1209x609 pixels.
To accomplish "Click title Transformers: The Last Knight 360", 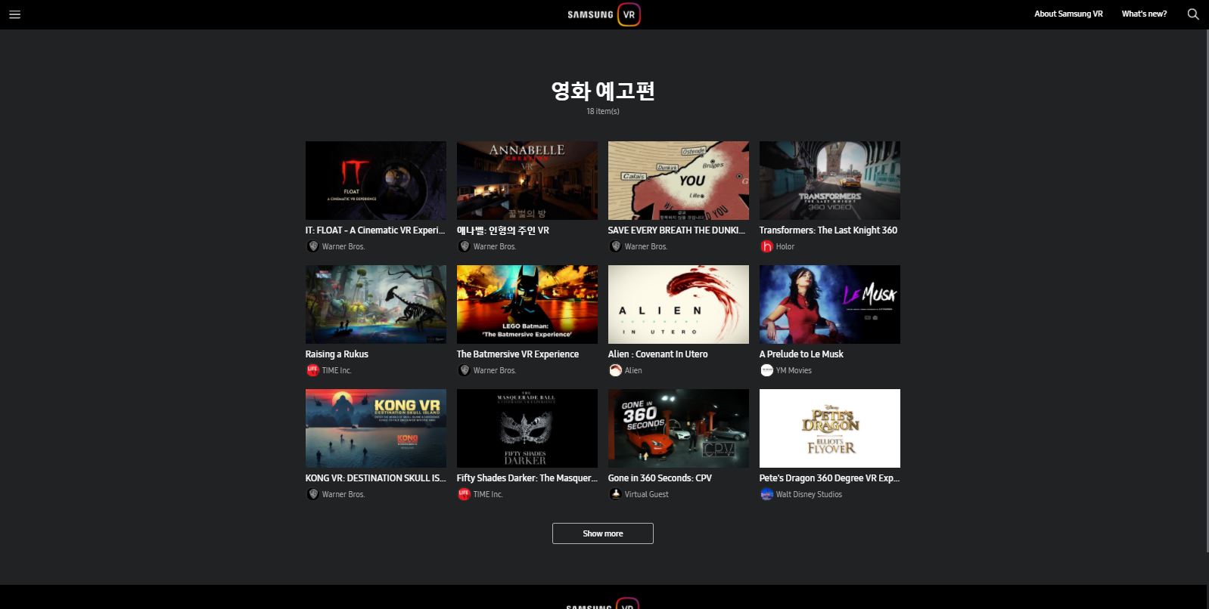I will click(828, 230).
